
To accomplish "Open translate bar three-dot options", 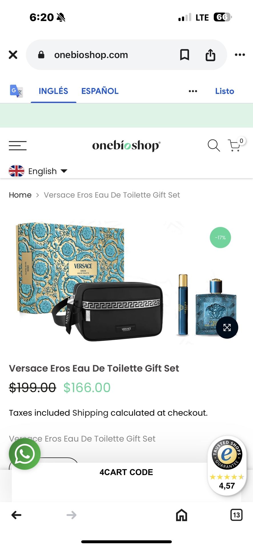I will (193, 91).
